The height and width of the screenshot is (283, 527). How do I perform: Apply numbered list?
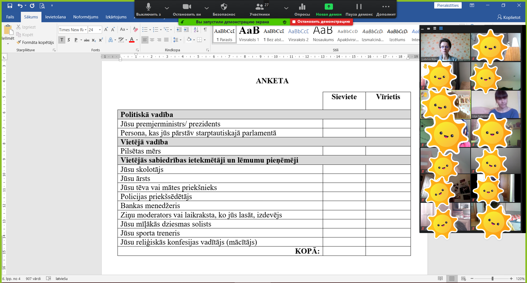[x=156, y=29]
